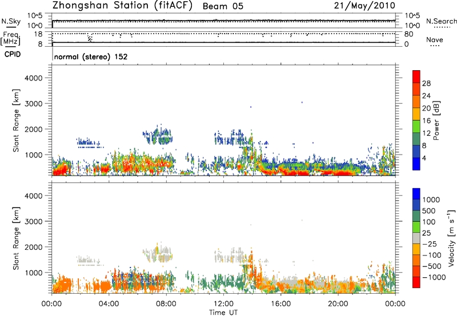This screenshot has width=457, height=316.
Task: Click the '12:00' time axis label
Action: pos(223,304)
